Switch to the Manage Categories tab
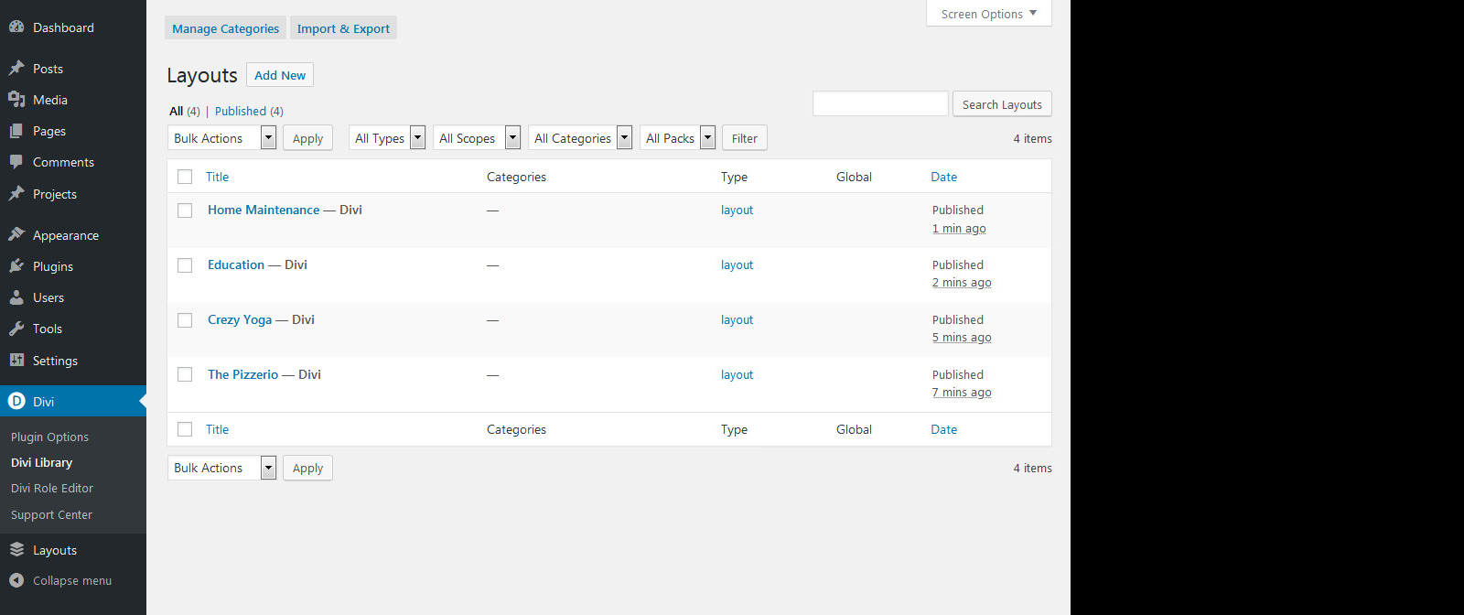The image size is (1464, 615). coord(225,28)
